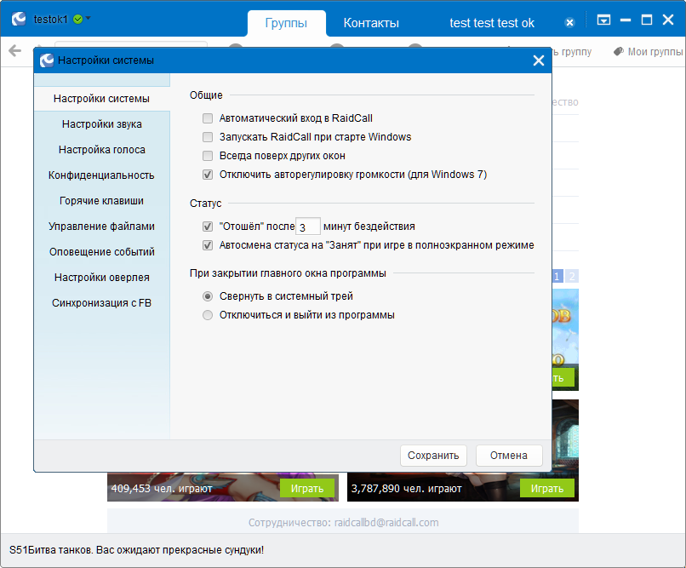Open Синхронизация с FB settings section

[x=101, y=303]
